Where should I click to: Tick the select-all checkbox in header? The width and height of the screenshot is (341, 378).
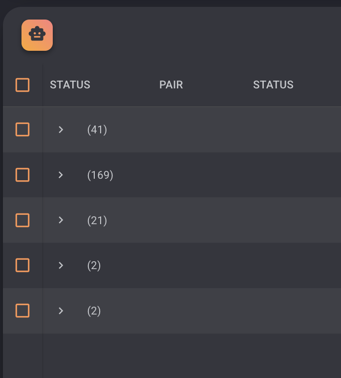(22, 85)
